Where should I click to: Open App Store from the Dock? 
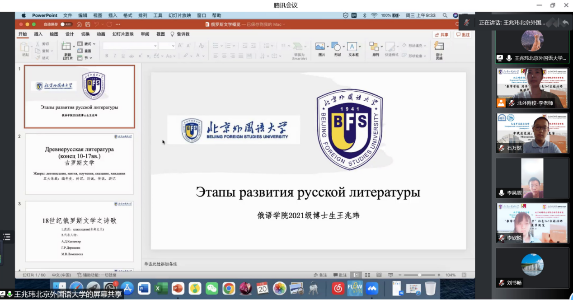point(127,288)
